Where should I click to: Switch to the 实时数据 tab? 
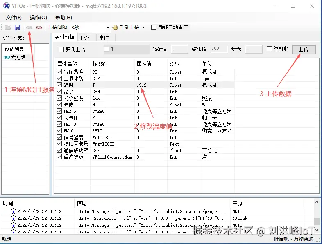[64, 37]
